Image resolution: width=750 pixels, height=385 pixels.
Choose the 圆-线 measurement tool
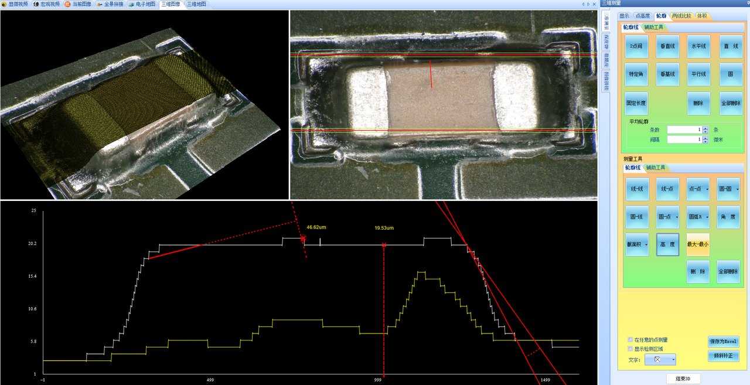tap(637, 217)
